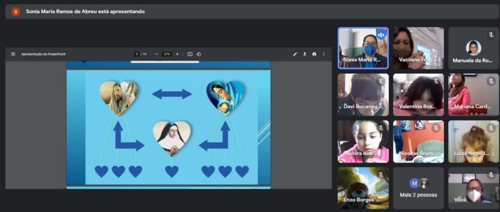Click the zoom out minus button
500x212 pixels.
coord(157,54)
